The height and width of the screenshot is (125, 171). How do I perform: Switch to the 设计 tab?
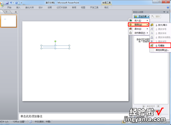[40, 8]
